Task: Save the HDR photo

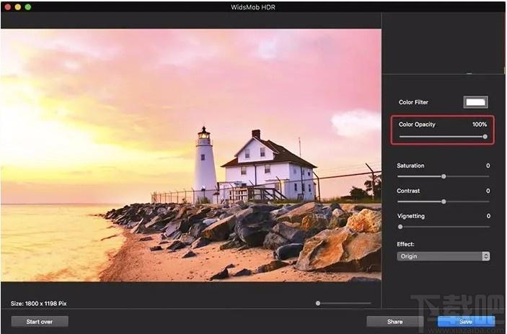Action: 466,322
